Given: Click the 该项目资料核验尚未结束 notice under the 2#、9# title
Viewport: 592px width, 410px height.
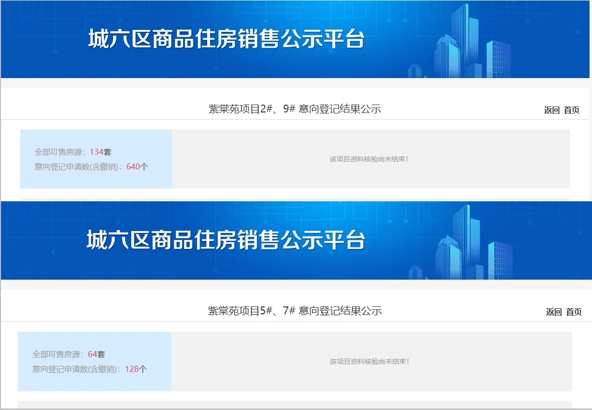Looking at the screenshot, I should tap(369, 159).
